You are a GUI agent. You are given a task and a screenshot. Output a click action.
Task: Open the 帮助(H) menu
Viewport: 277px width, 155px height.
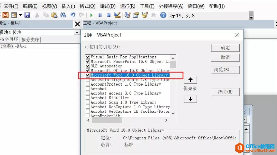point(217,6)
